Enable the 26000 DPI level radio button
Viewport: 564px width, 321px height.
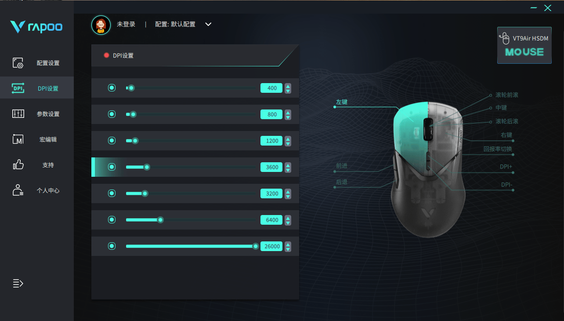(112, 246)
